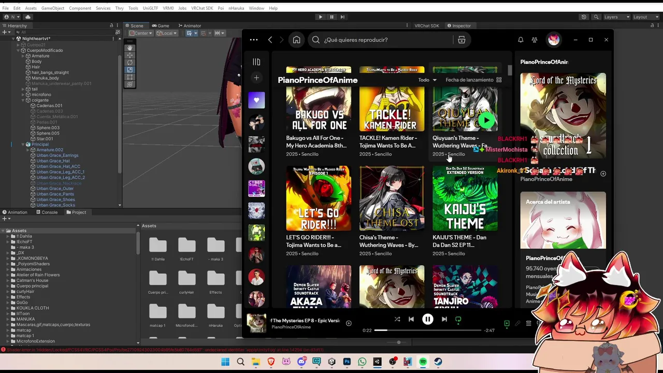The image size is (663, 373).
Task: Open Unity cloud services icon
Action: (x=28, y=17)
